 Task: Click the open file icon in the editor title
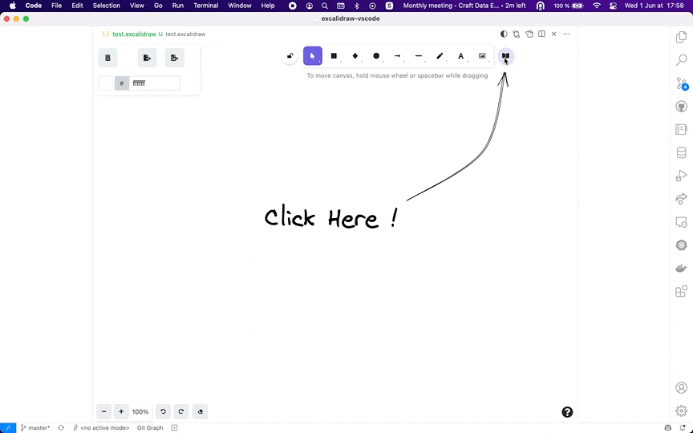529,34
